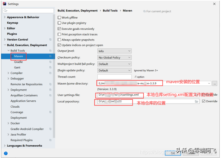Toggle Always update snapshots
This screenshot has width=221, height=158.
tap(59, 40)
